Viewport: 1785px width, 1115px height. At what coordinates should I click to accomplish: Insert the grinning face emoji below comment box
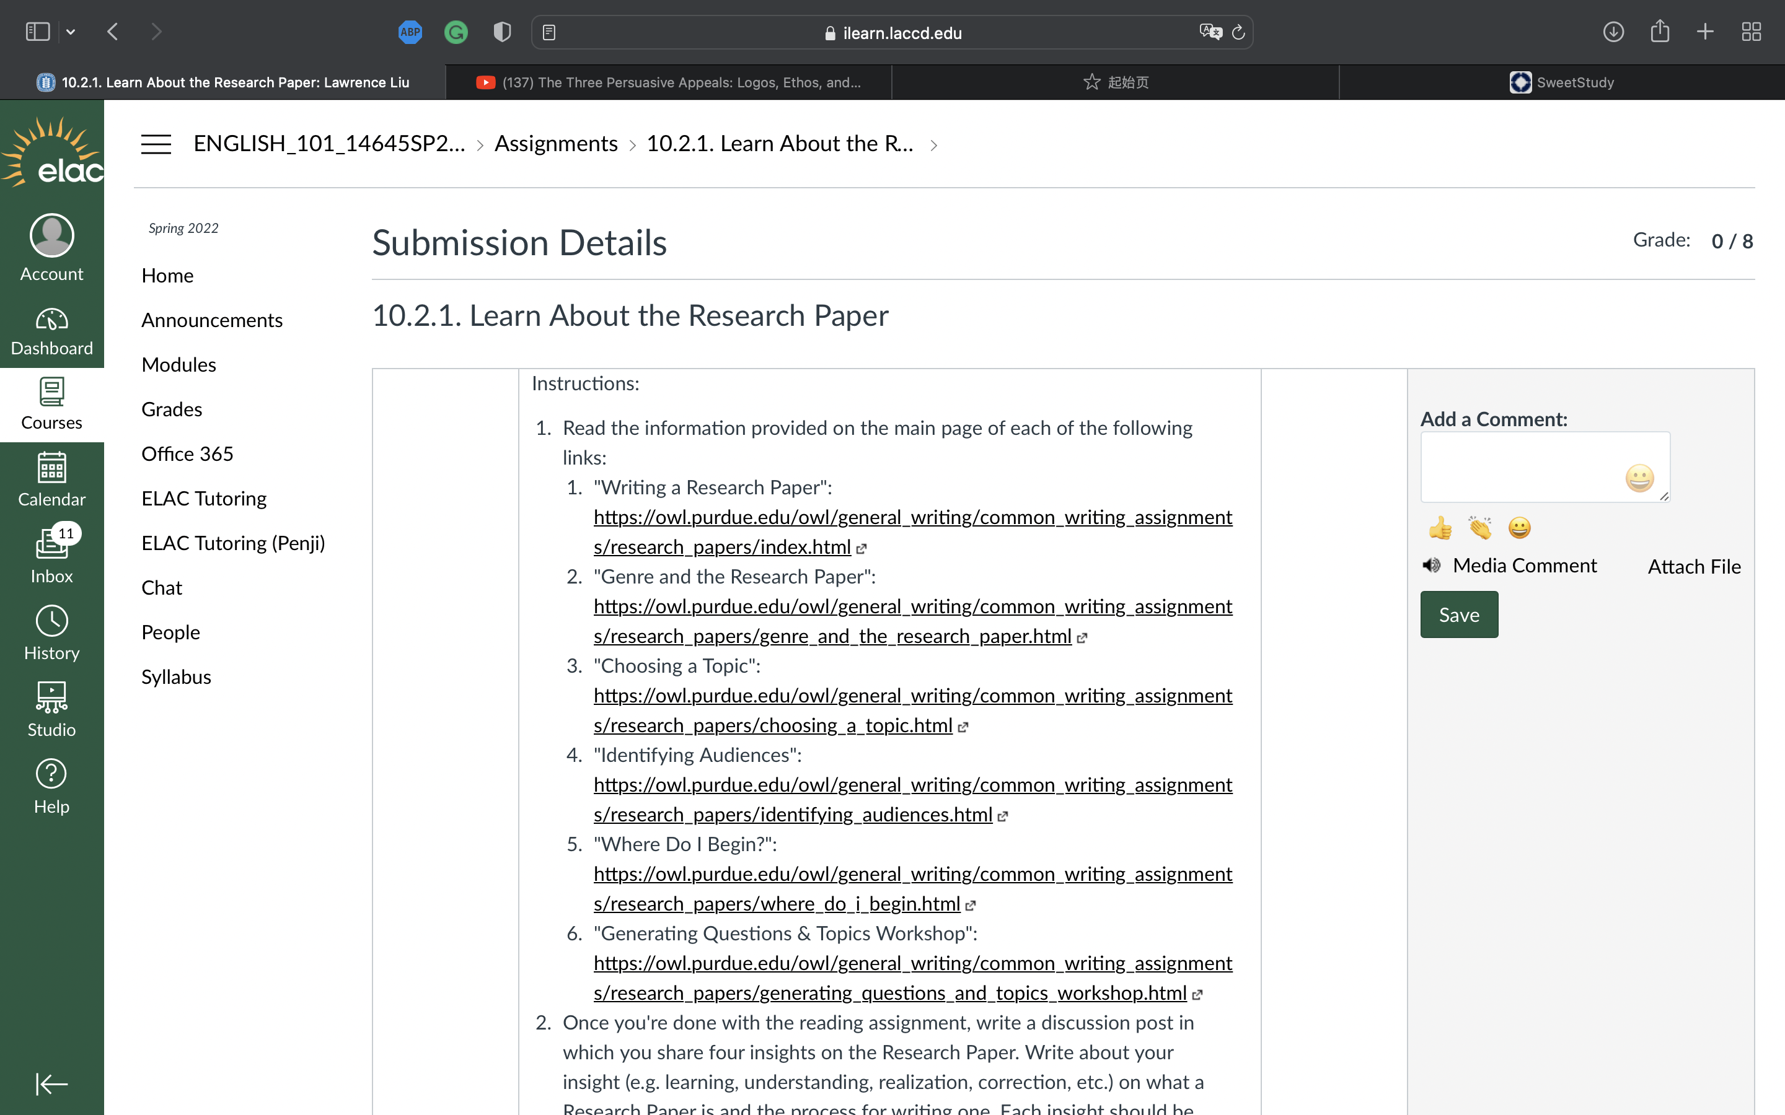click(1520, 528)
